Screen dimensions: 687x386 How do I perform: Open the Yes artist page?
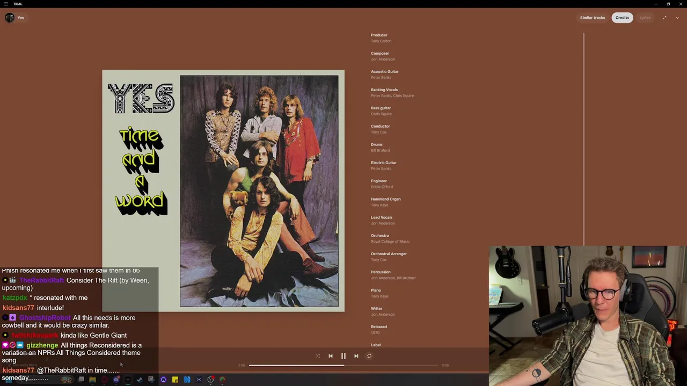[20, 18]
